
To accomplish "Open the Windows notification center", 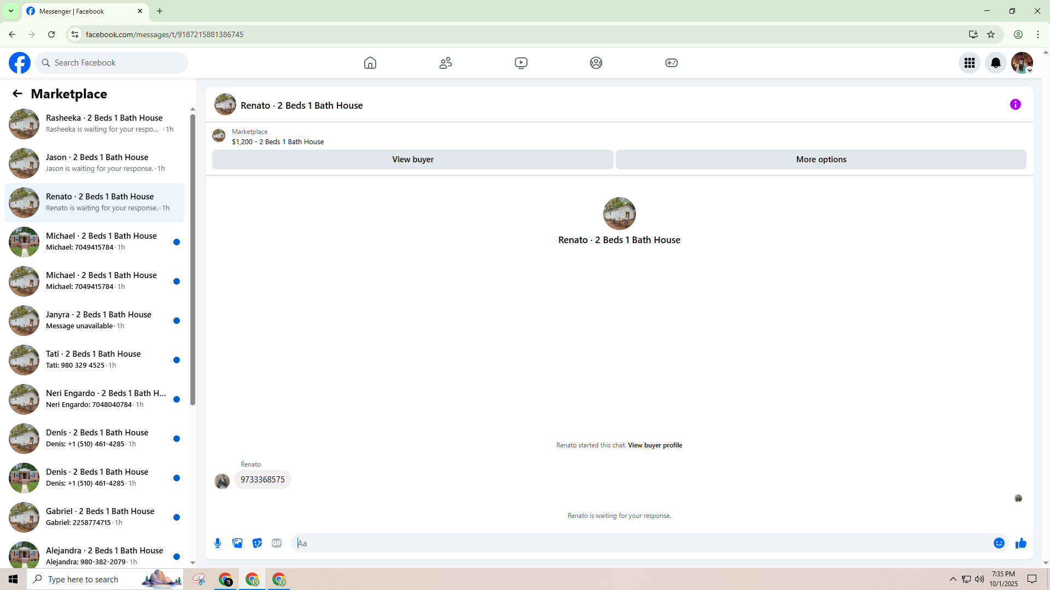I will [x=1032, y=579].
